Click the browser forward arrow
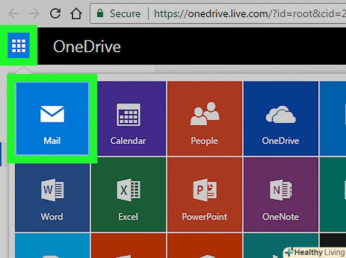This screenshot has height=258, width=346. [34, 13]
